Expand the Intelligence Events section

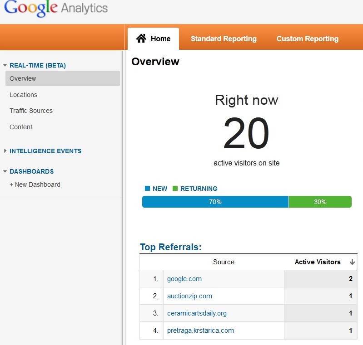pos(5,151)
